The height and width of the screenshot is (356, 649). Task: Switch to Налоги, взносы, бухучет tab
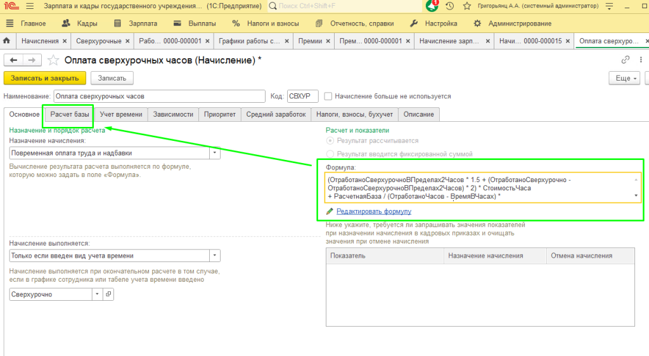click(355, 114)
